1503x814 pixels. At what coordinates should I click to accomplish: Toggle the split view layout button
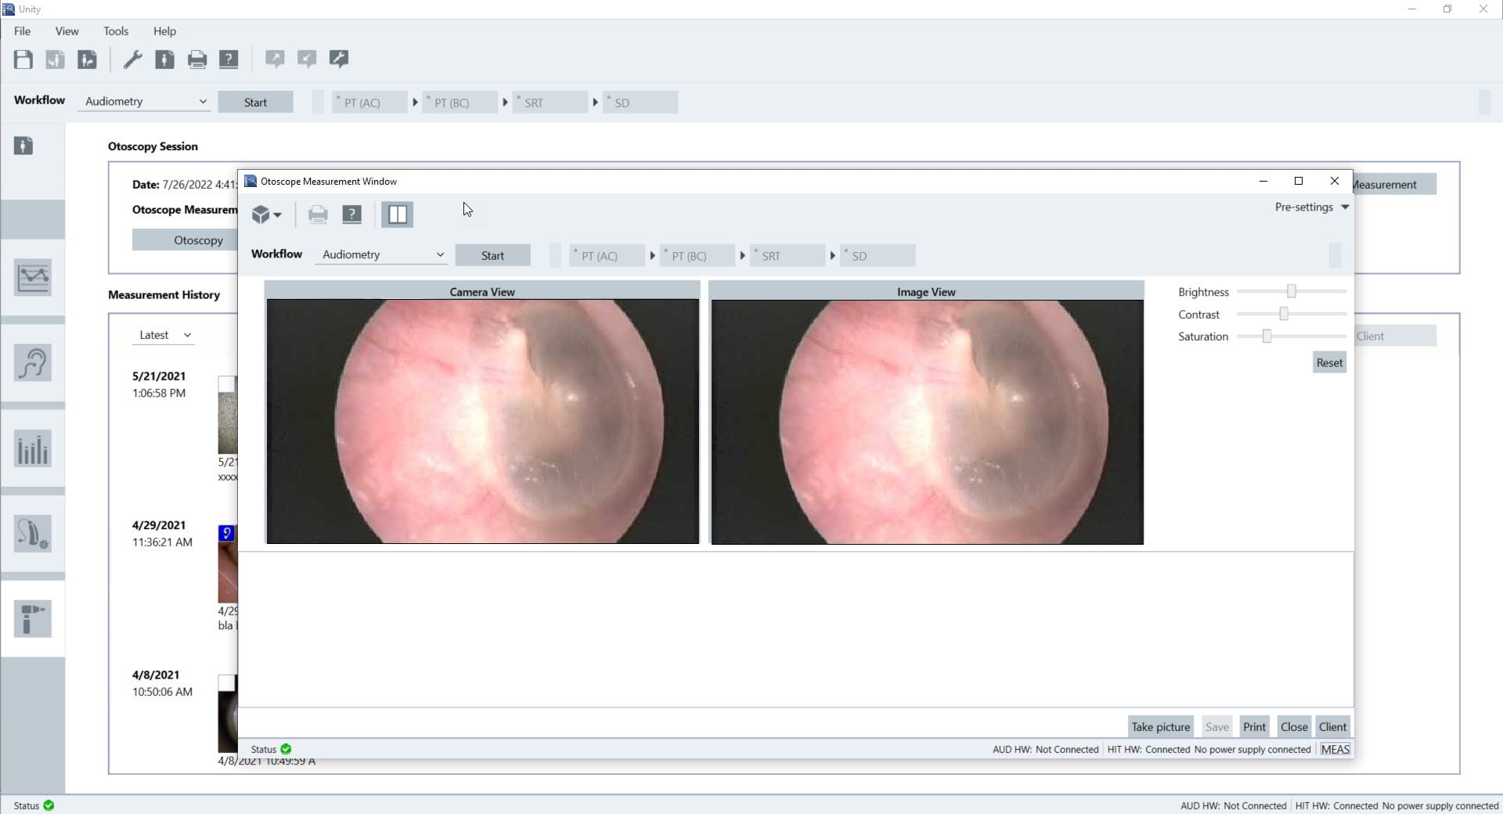(398, 214)
